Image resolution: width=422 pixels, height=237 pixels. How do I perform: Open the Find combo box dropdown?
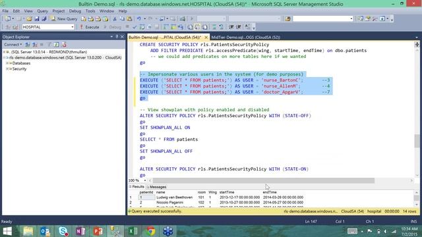click(x=351, y=18)
